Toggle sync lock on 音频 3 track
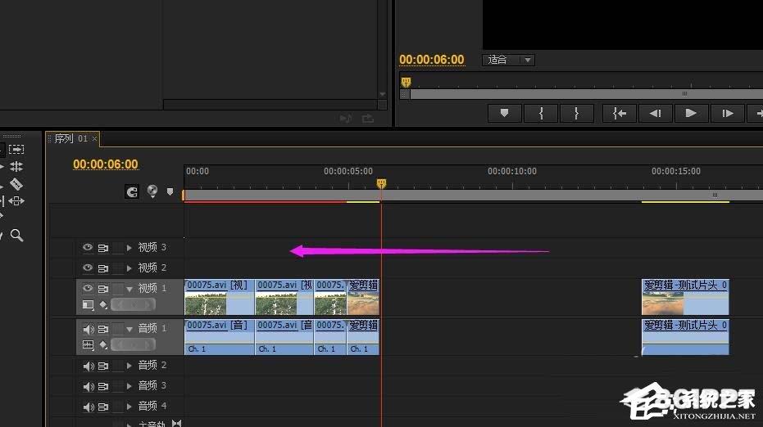Image resolution: width=763 pixels, height=427 pixels. click(x=103, y=386)
